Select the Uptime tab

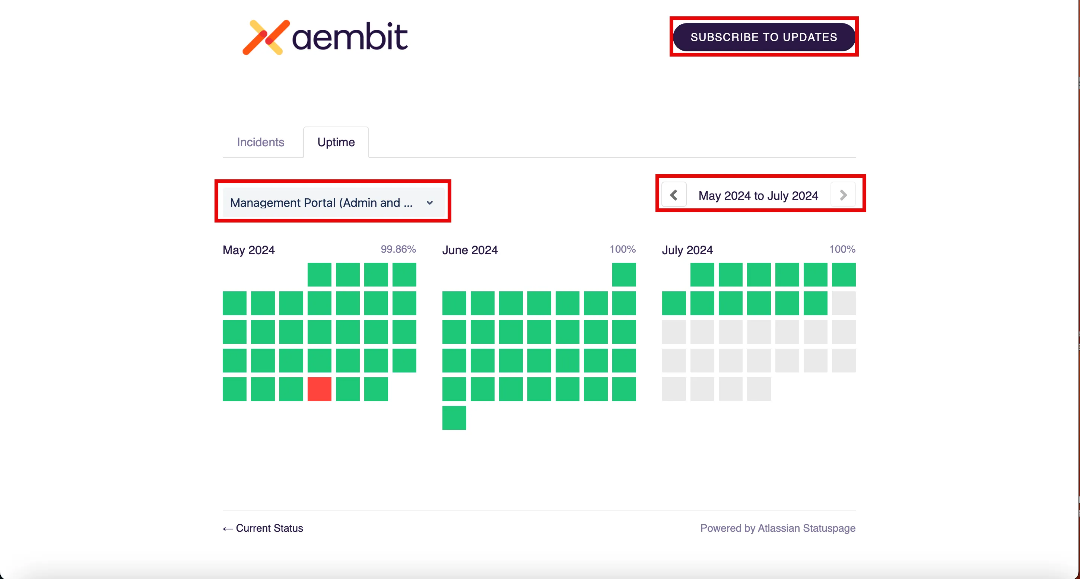tap(336, 142)
